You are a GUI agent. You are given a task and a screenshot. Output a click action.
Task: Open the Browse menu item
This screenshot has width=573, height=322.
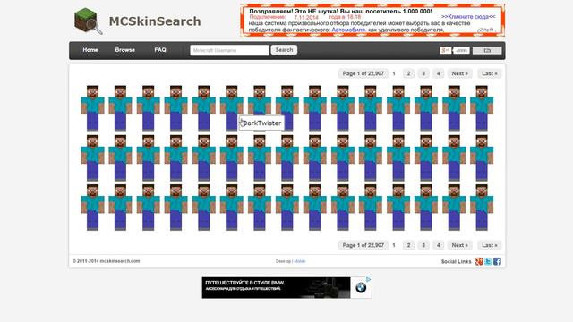tap(125, 50)
